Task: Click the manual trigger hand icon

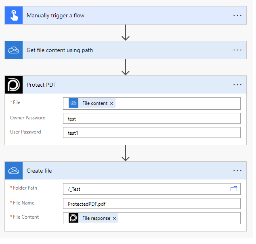Action: [x=14, y=16]
